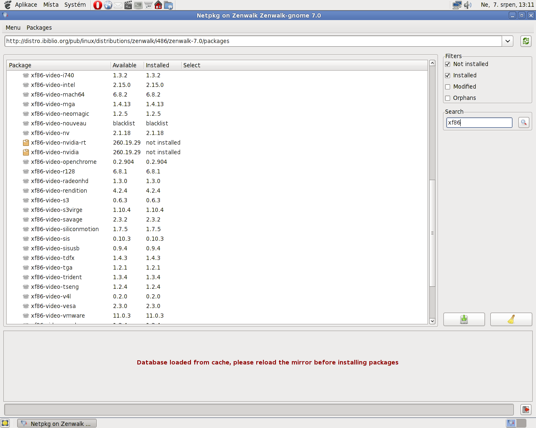This screenshot has height=428, width=536.
Task: Clean cache with the broom button
Action: [x=511, y=319]
